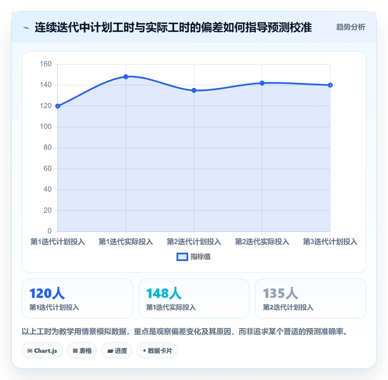Click x-axis label 第1迭代实际投入 under the chart
The width and height of the screenshot is (388, 380).
[126, 242]
